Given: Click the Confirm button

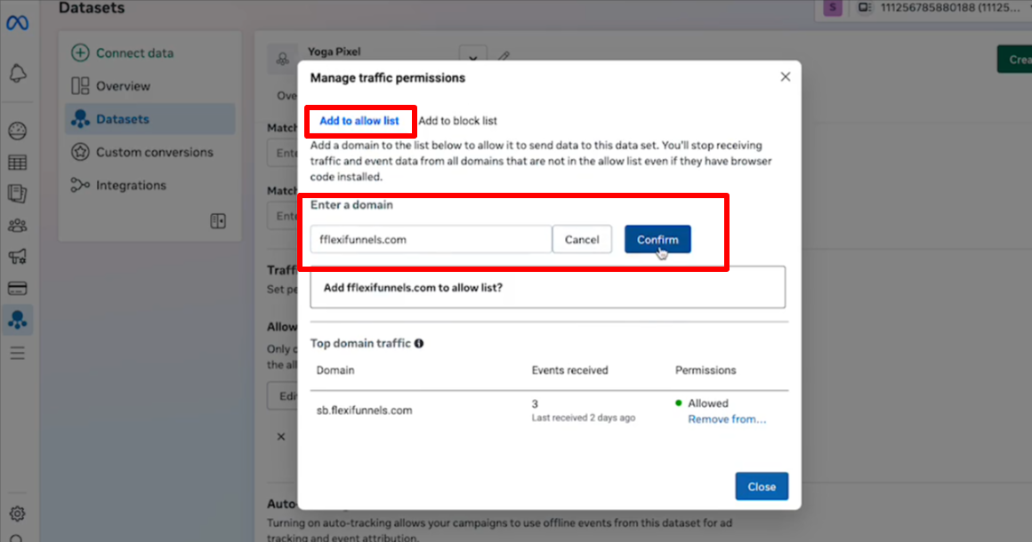Looking at the screenshot, I should pyautogui.click(x=657, y=239).
